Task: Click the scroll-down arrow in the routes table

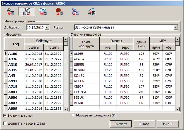Action: [65, 109]
